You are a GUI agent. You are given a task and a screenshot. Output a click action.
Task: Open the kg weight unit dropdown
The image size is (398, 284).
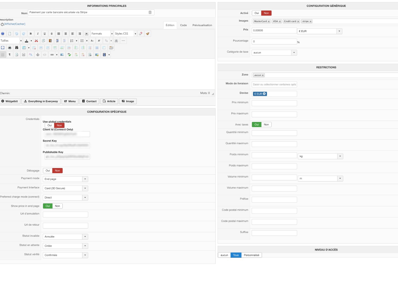pos(320,156)
